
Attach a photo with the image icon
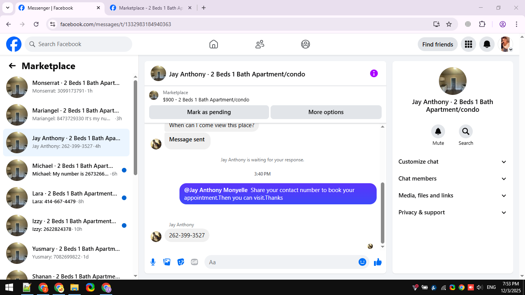pyautogui.click(x=167, y=262)
